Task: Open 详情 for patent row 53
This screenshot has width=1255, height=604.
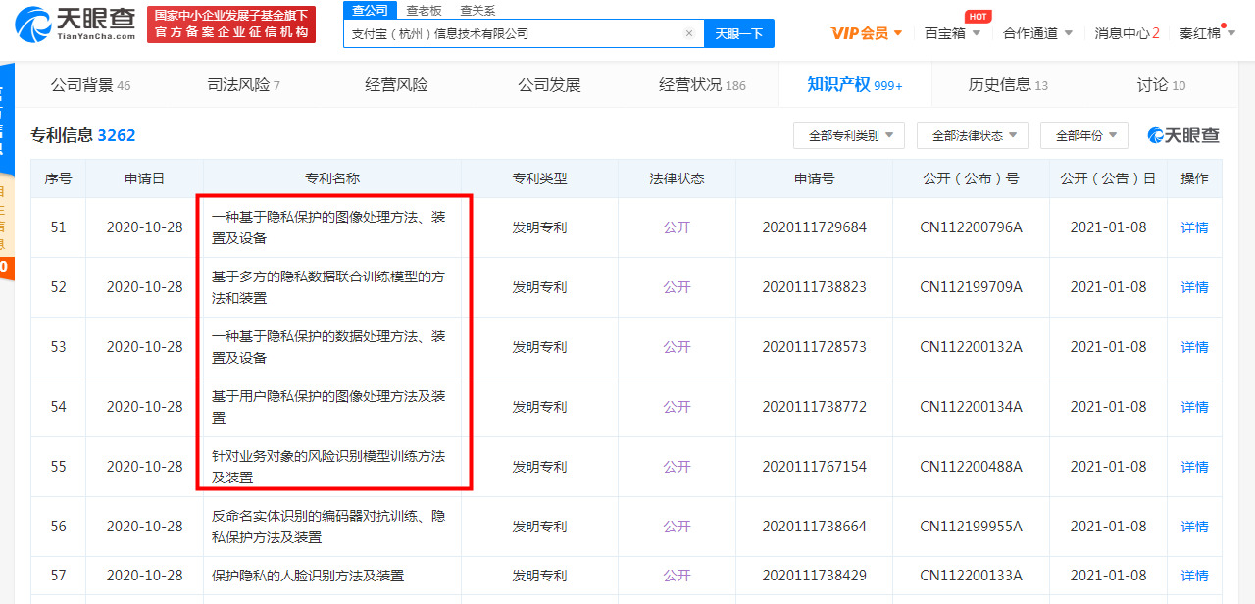Action: 1194,347
